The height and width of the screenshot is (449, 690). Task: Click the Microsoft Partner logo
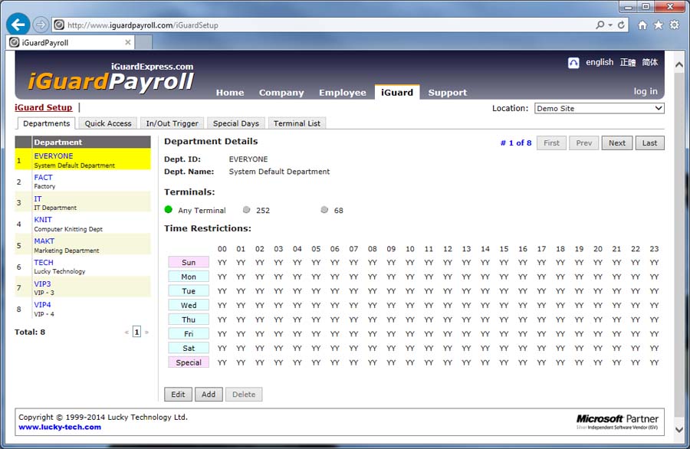click(617, 421)
